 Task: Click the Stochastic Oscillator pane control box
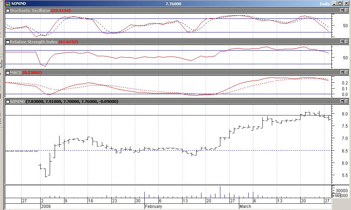coord(8,10)
